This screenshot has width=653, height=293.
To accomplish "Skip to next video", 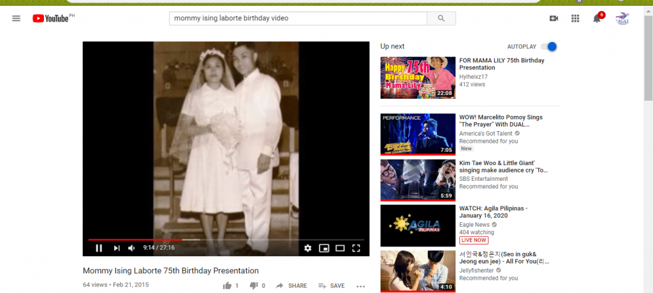I will click(x=117, y=248).
